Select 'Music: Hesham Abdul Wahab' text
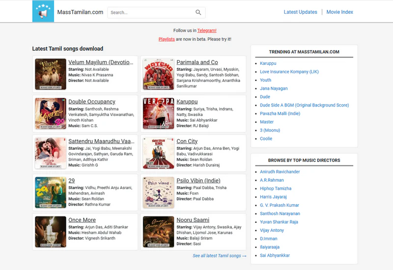Image resolution: width=393 pixels, height=270 pixels. pyautogui.click(x=95, y=233)
